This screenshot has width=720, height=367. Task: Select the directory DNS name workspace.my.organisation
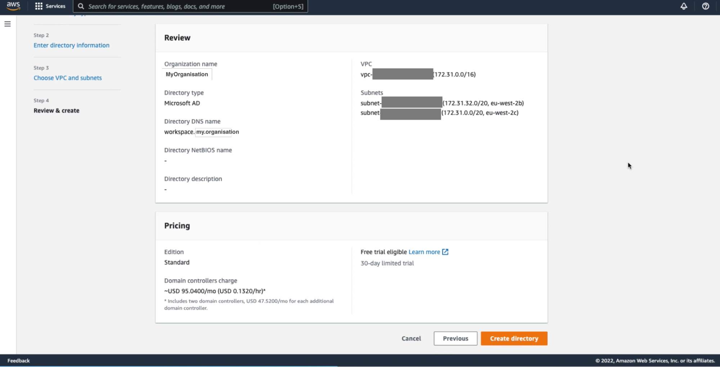point(202,132)
